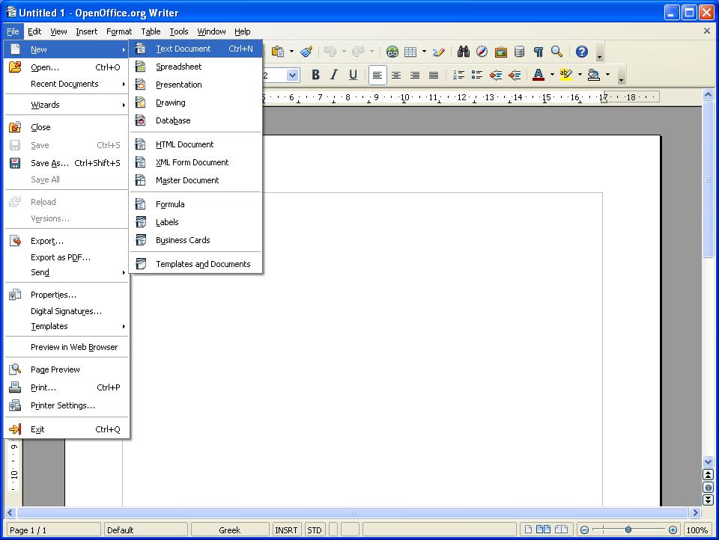This screenshot has width=719, height=540.
Task: Apply the Highlighting marker icon
Action: (x=566, y=75)
